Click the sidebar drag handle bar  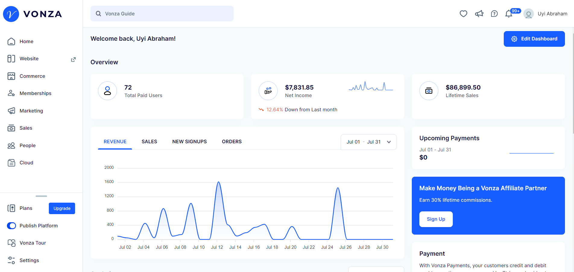41,196
